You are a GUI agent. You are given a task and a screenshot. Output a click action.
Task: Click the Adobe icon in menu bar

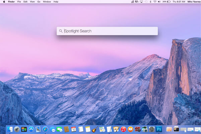coord(137,2)
